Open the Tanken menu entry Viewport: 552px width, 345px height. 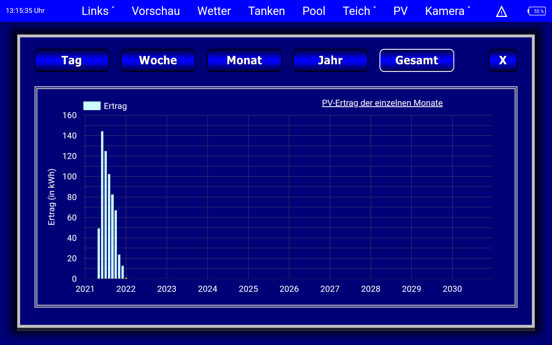coord(267,11)
